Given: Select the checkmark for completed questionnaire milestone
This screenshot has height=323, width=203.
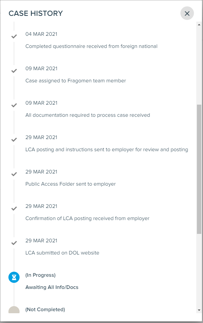Looking at the screenshot, I should tap(14, 36).
